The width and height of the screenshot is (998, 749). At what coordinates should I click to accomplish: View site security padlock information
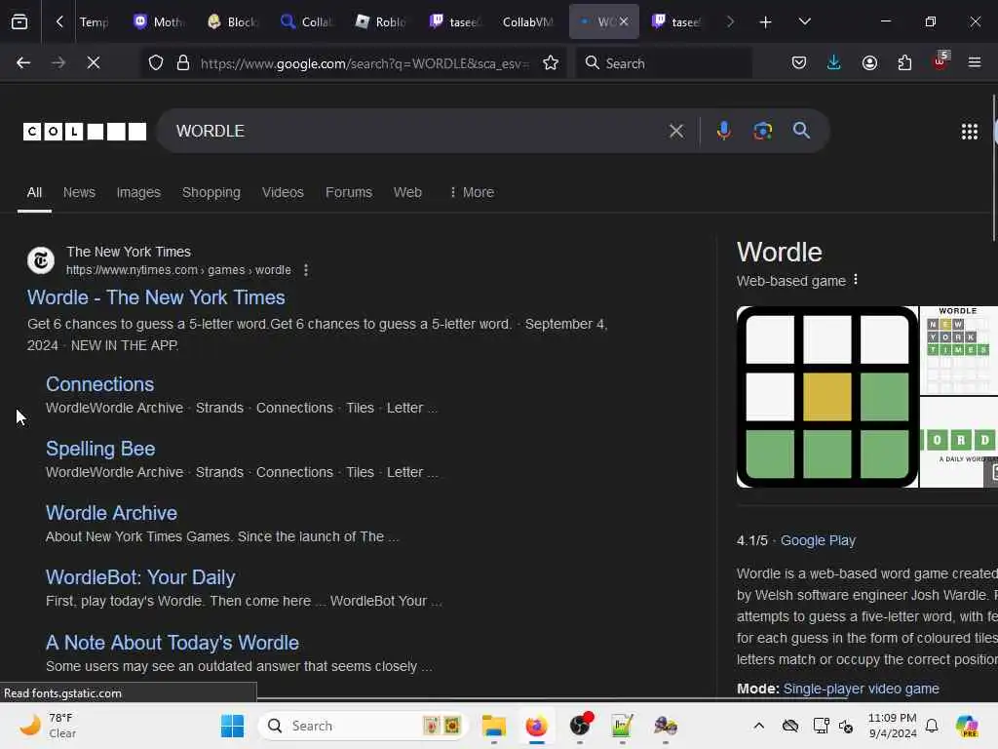click(x=183, y=63)
